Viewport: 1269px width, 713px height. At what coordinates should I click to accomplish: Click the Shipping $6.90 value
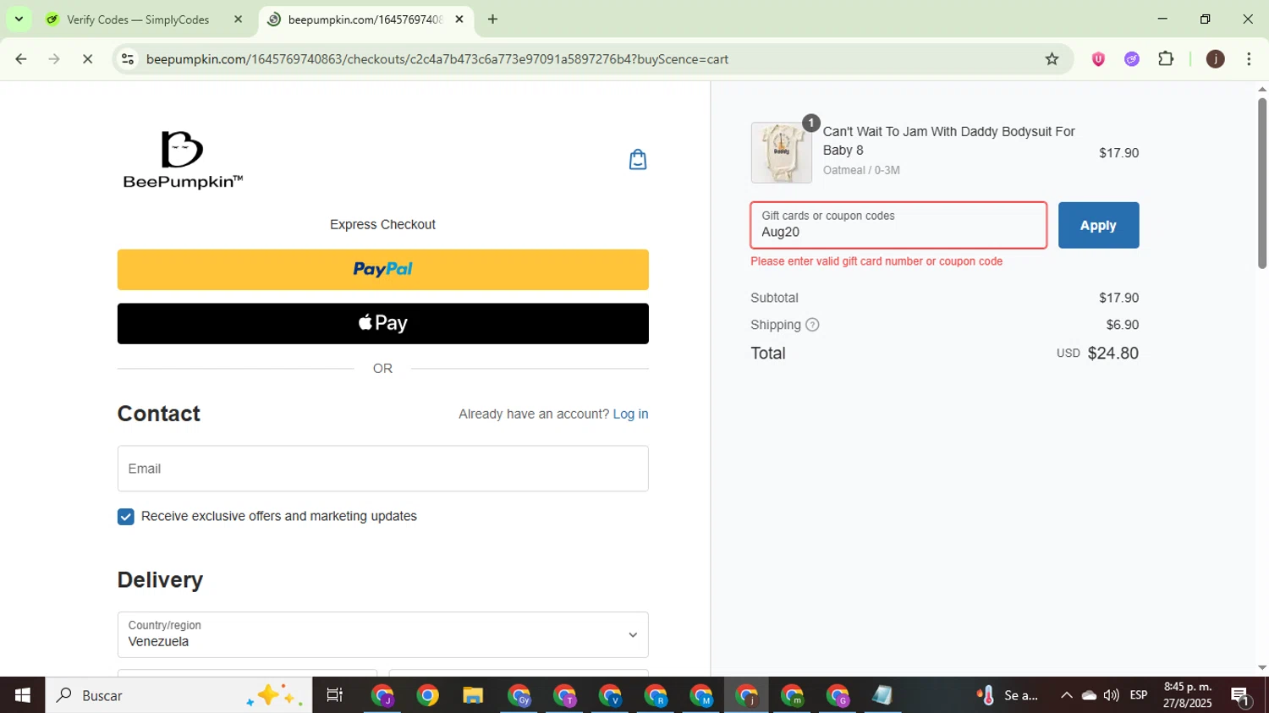(x=1123, y=325)
